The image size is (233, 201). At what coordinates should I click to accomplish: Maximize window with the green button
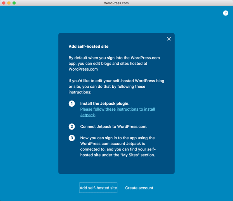(x=14, y=3)
